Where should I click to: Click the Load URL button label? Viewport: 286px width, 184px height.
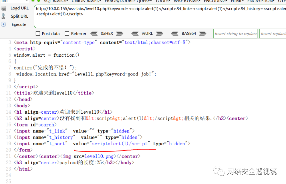(x=19, y=8)
